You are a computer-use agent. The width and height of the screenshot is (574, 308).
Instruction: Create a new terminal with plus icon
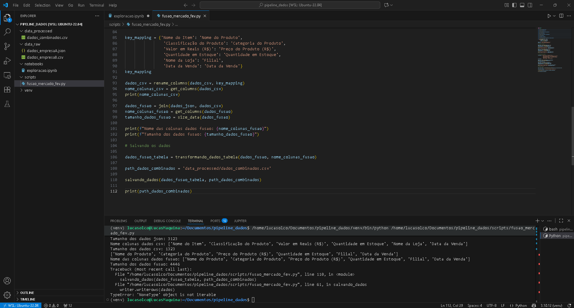click(537, 221)
